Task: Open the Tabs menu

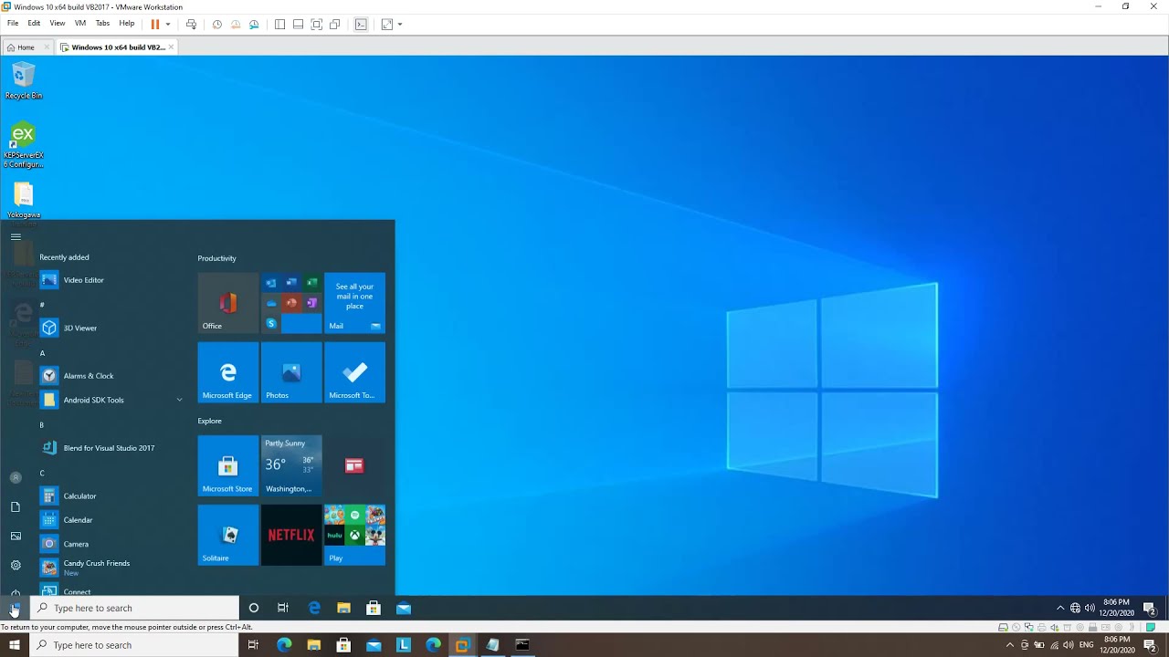Action: click(103, 24)
